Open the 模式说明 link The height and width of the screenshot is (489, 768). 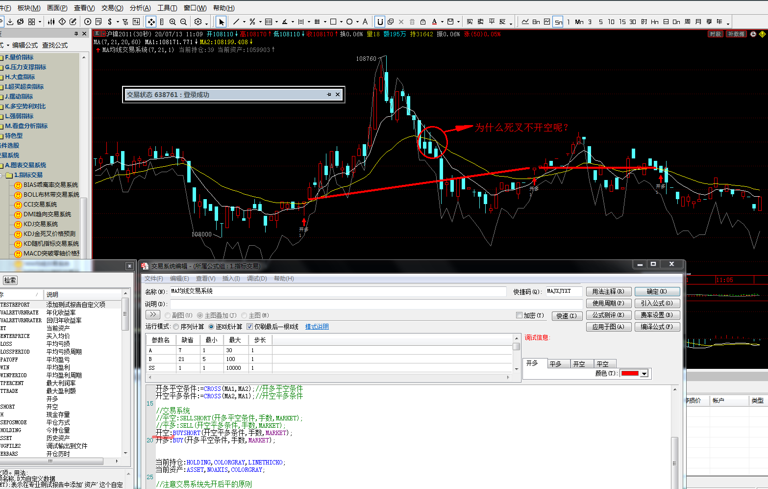tap(317, 327)
